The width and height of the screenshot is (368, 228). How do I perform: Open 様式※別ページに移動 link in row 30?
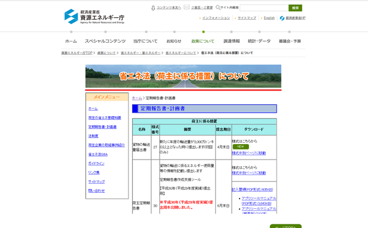[x=249, y=173]
